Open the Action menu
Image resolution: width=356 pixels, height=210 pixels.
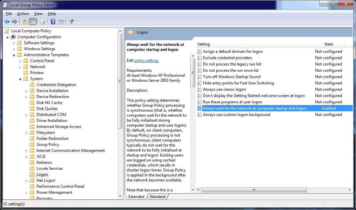coord(23,14)
